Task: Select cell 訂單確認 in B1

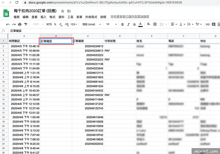Action: coord(56,41)
